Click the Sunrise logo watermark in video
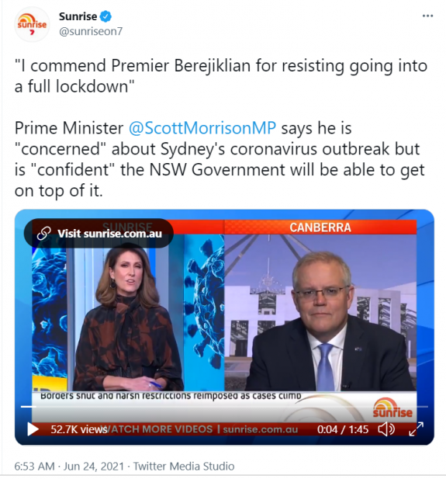The width and height of the screenshot is (446, 479). (392, 408)
